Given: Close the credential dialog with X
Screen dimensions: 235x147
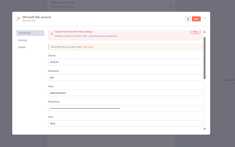Looking at the screenshot, I should point(205,18).
